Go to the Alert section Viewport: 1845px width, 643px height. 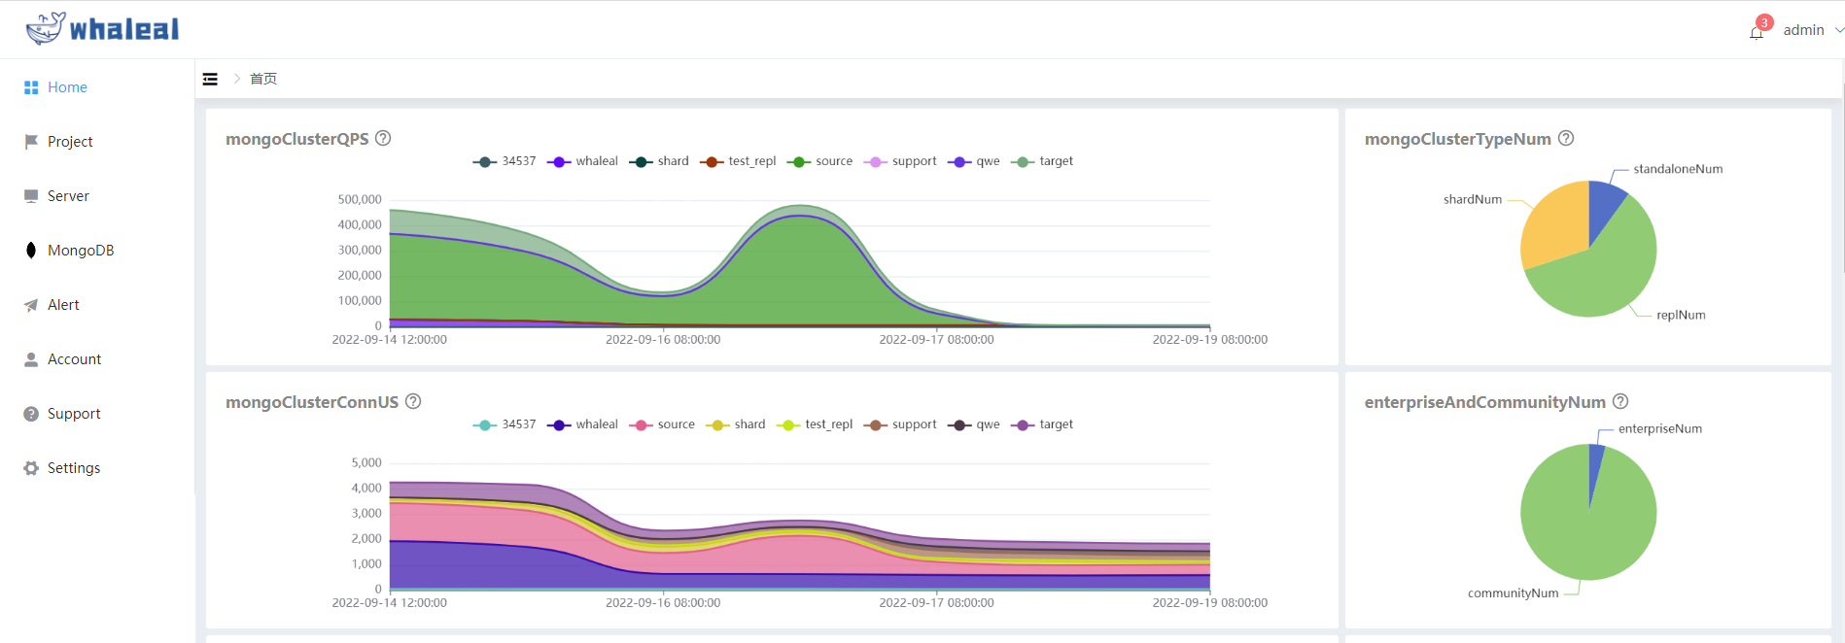point(63,305)
